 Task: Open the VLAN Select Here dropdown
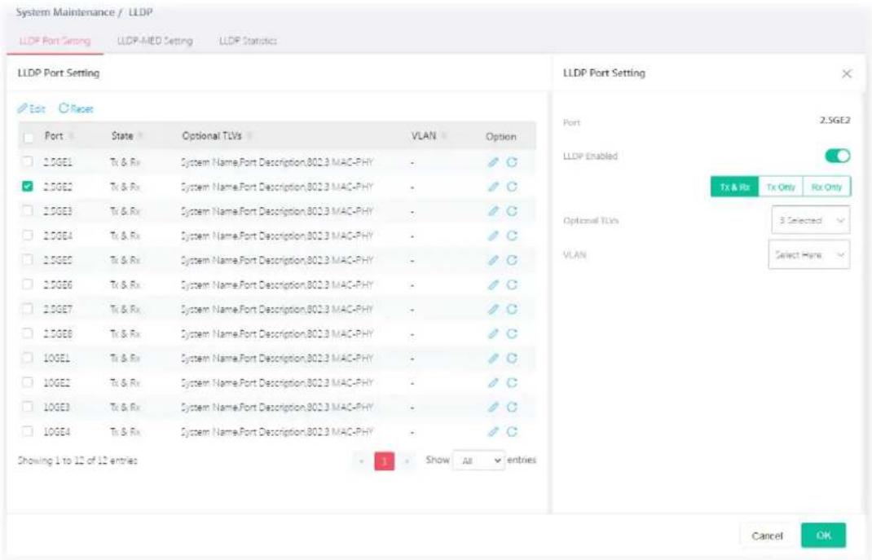809,254
